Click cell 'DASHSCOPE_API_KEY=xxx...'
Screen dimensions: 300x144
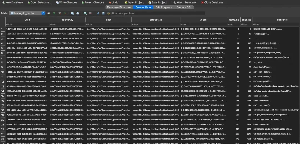(x=276, y=29)
